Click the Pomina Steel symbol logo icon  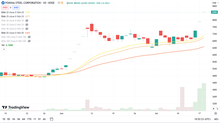pos(3,3)
